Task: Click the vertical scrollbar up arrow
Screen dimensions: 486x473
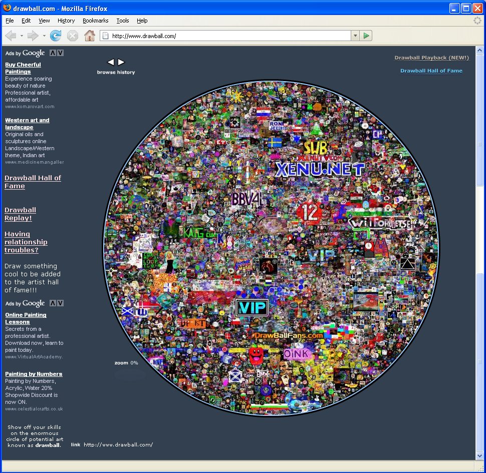Action: coord(479,50)
